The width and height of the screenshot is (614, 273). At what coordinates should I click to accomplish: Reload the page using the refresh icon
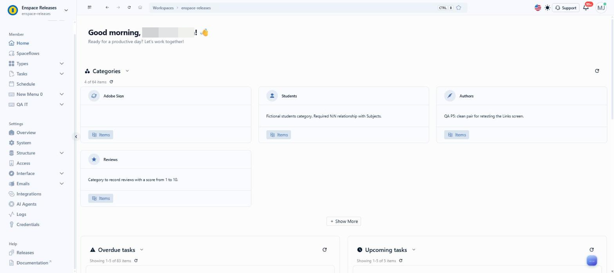pyautogui.click(x=129, y=7)
